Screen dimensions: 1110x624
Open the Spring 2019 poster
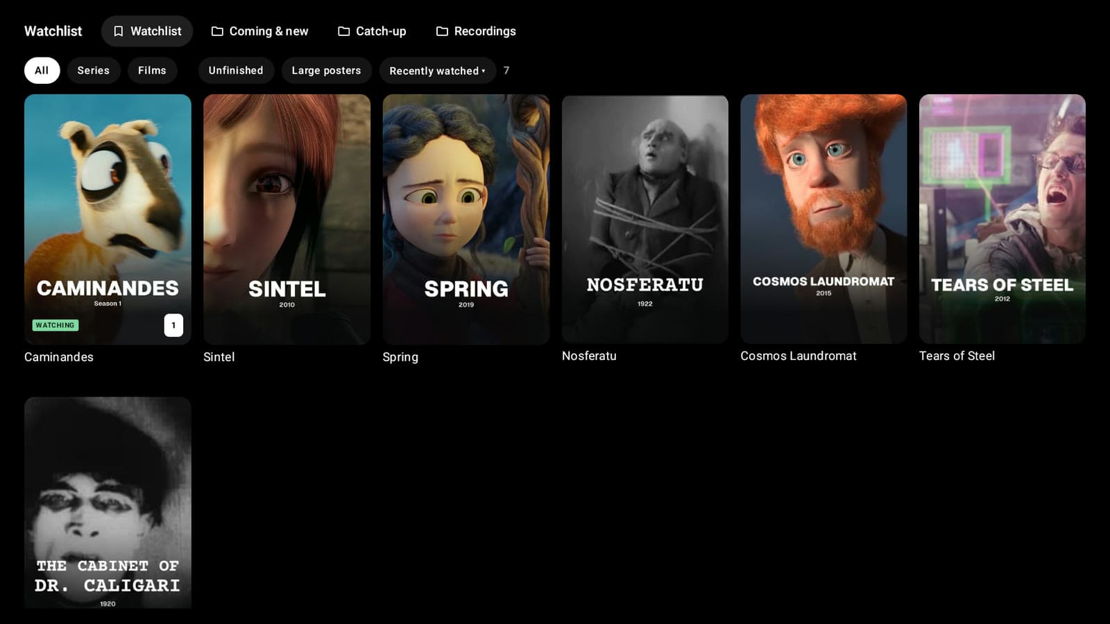466,219
